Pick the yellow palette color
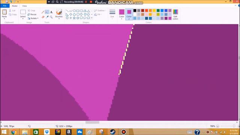The image size is (240, 135). pos(154,10)
